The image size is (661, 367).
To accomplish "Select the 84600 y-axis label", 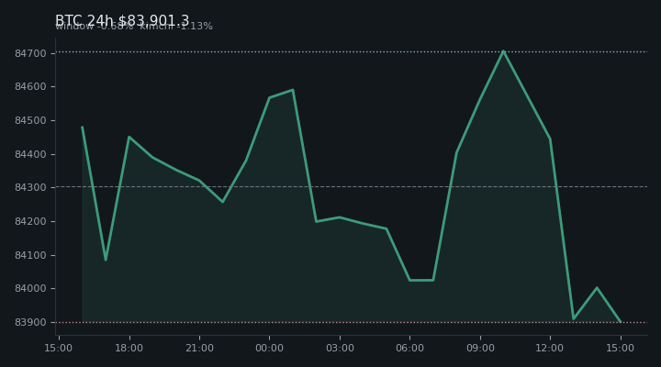I will point(30,87).
